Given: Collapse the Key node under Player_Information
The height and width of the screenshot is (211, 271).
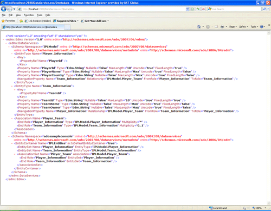Looking at the screenshot, I should click(x=15, y=57).
